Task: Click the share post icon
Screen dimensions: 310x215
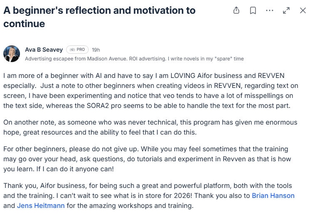Action: pyautogui.click(x=236, y=11)
